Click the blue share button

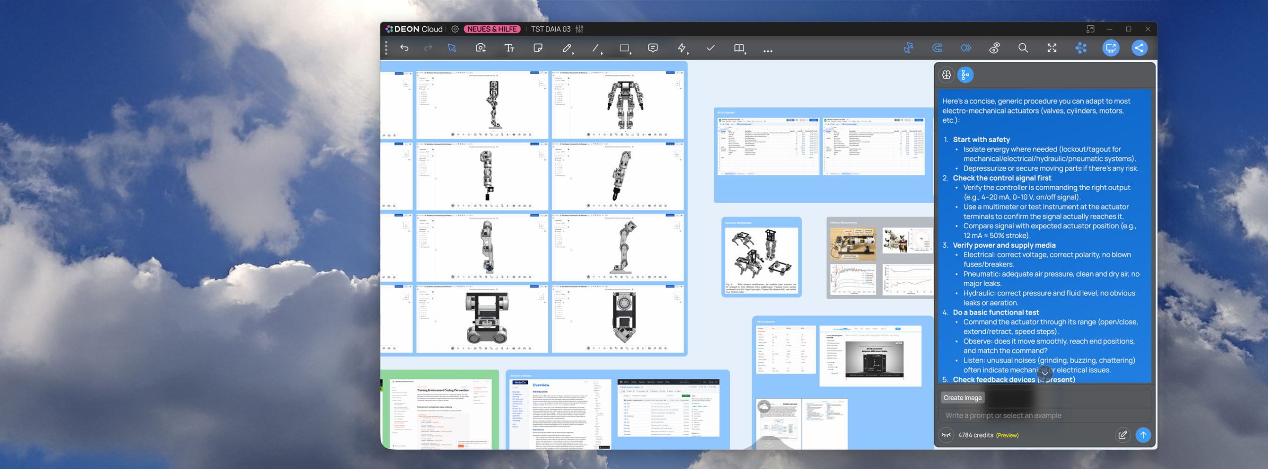point(1139,48)
